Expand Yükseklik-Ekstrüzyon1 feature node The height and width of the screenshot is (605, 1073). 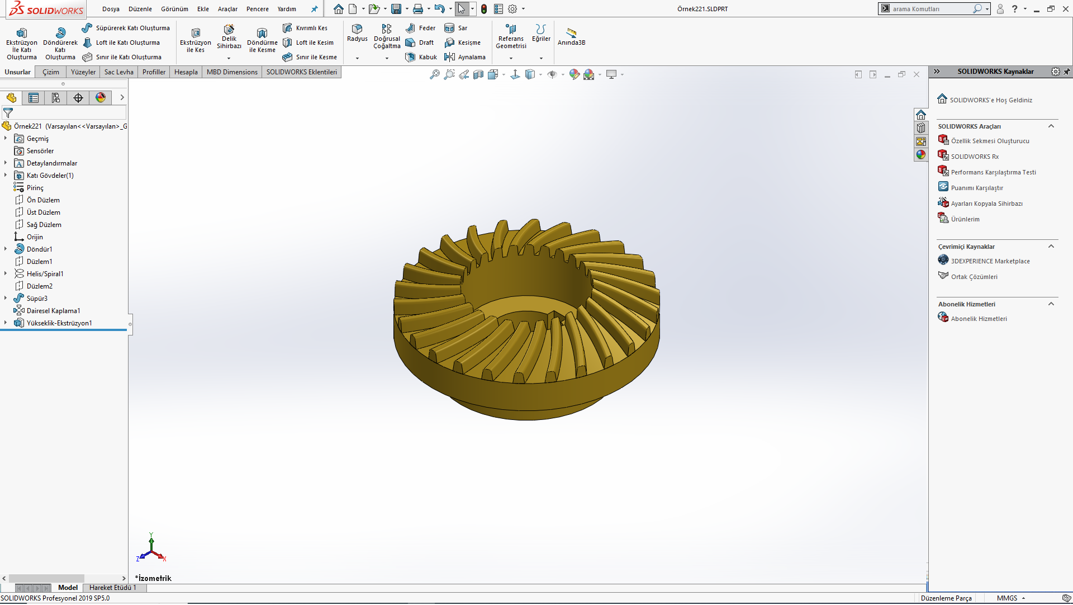click(x=6, y=323)
